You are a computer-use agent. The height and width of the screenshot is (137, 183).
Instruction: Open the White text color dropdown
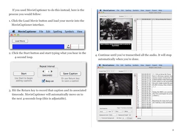click(128, 112)
